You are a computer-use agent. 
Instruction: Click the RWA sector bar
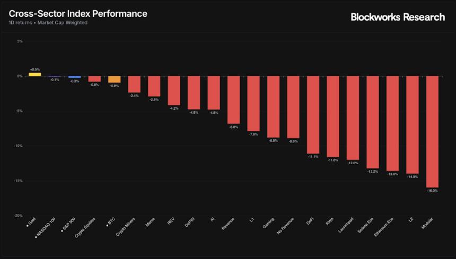[333, 117]
